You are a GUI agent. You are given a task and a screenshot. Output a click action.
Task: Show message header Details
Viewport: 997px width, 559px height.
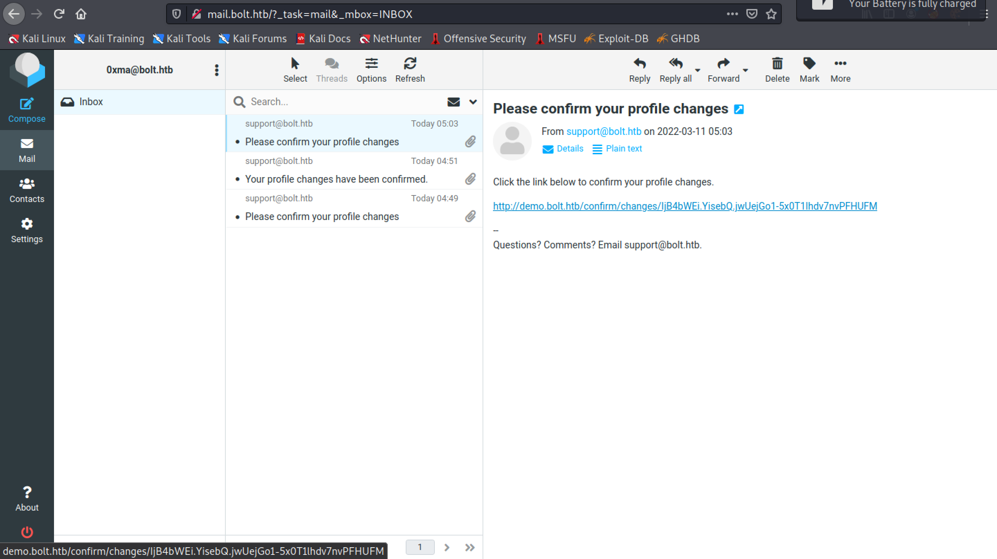[563, 149]
